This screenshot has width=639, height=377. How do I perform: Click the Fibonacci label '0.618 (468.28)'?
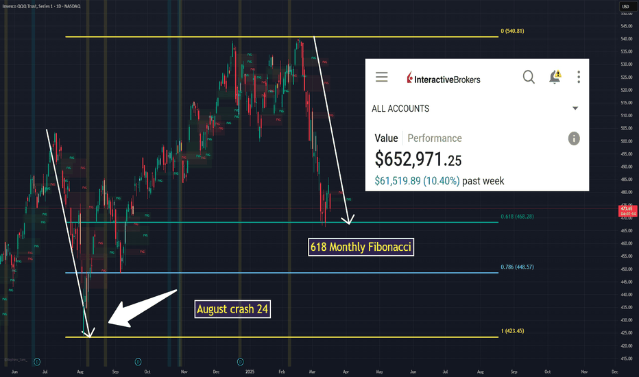pyautogui.click(x=517, y=217)
